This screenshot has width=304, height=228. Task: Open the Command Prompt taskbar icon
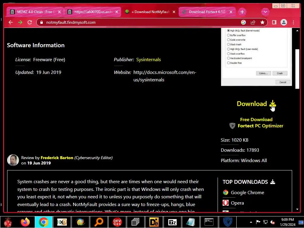point(209,222)
